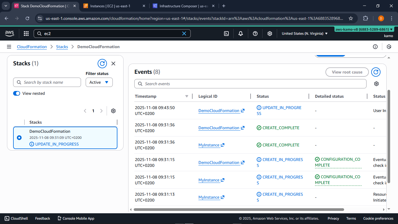Open the sidebar navigation hamburger menu

click(x=9, y=47)
